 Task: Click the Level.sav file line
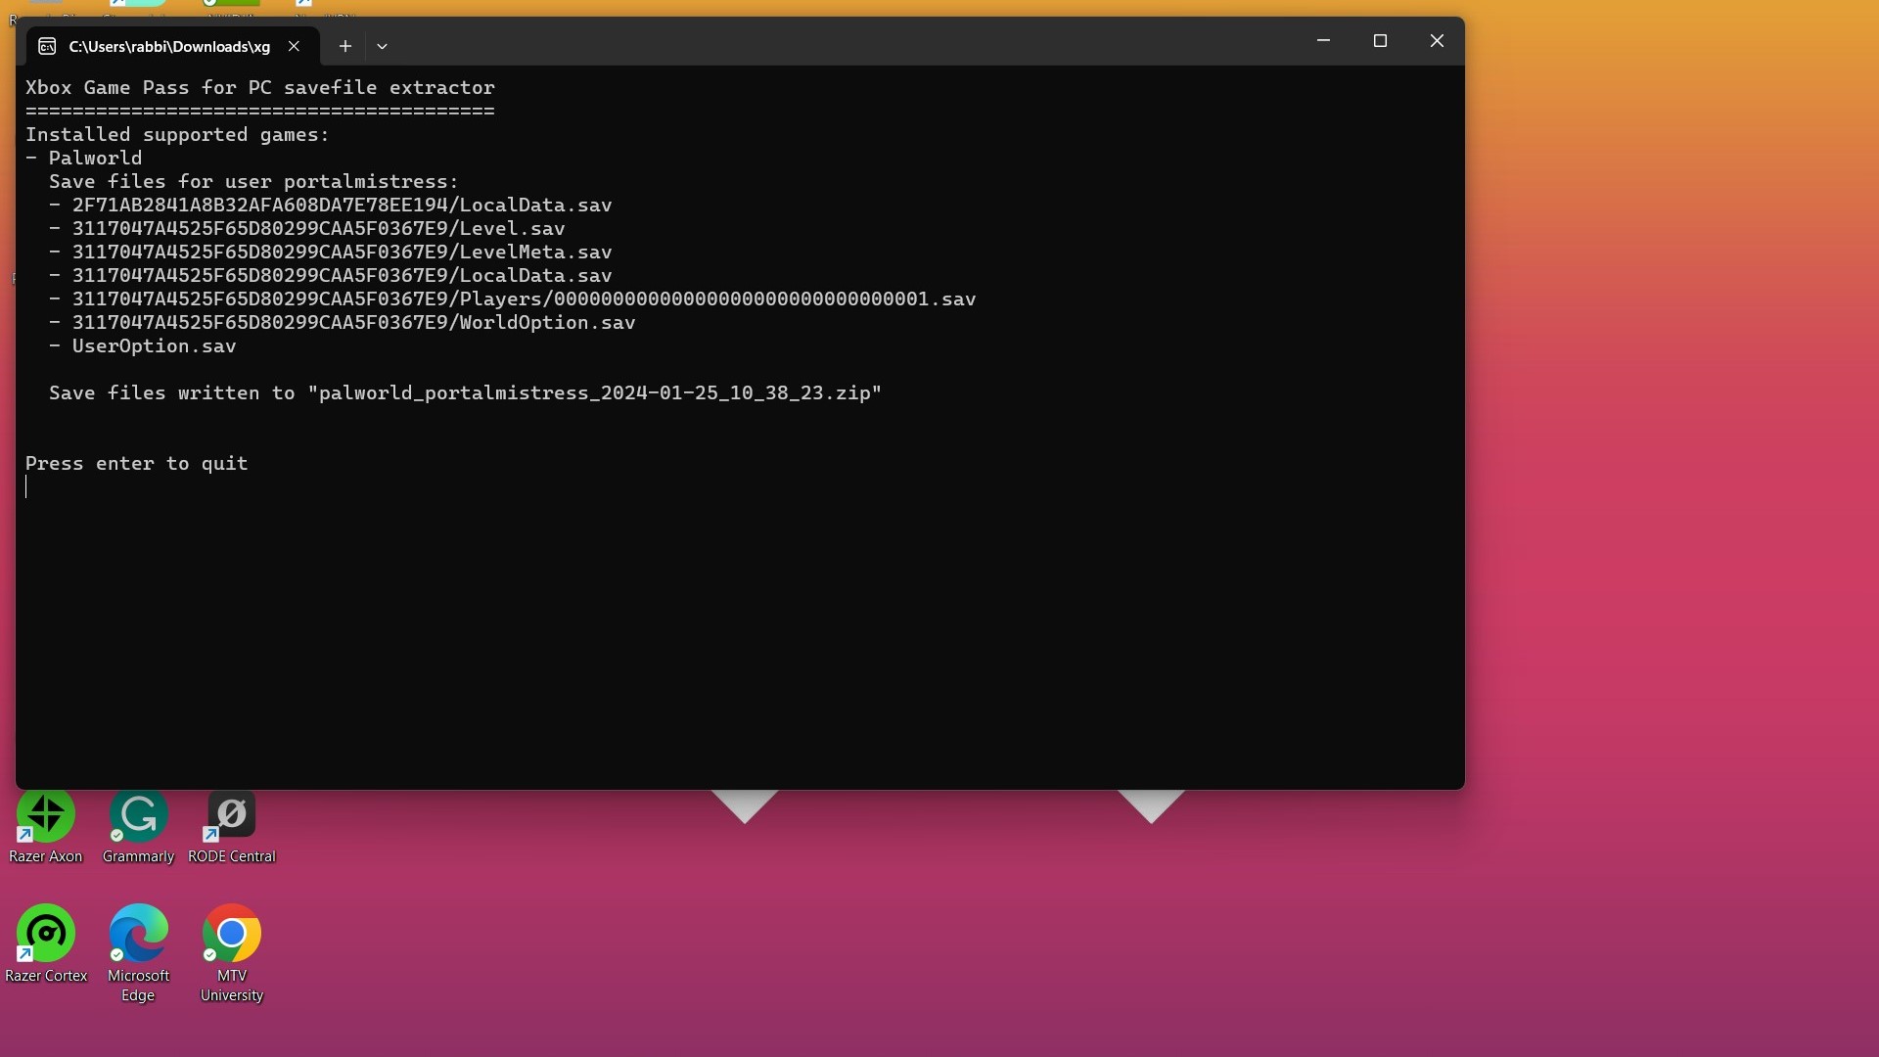(307, 228)
